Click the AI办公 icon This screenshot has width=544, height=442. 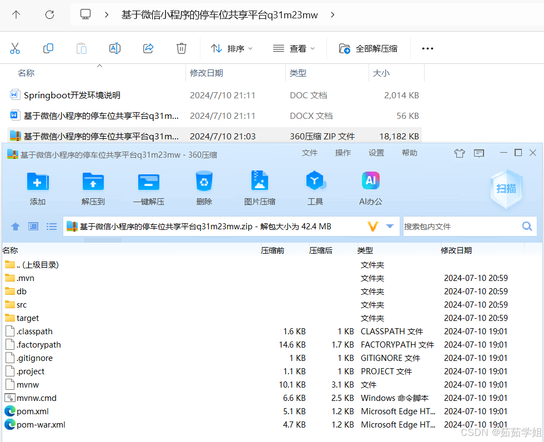point(371,180)
